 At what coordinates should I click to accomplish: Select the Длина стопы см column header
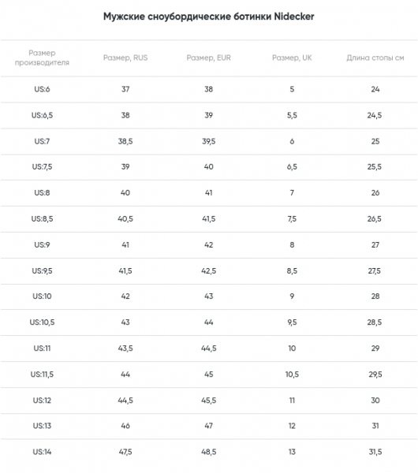375,58
